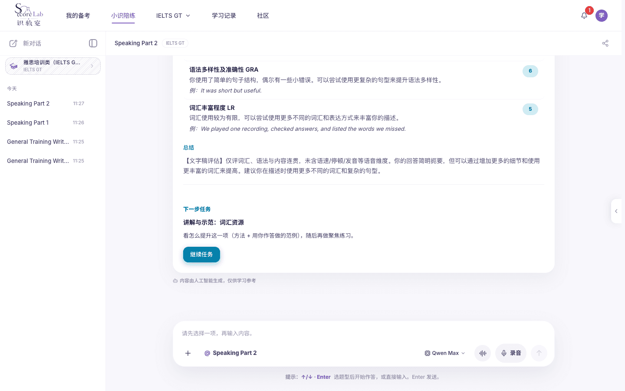Viewport: 625px width, 391px height.
Task: Open Speaking Part 2 conversation in sidebar
Action: coord(46,103)
